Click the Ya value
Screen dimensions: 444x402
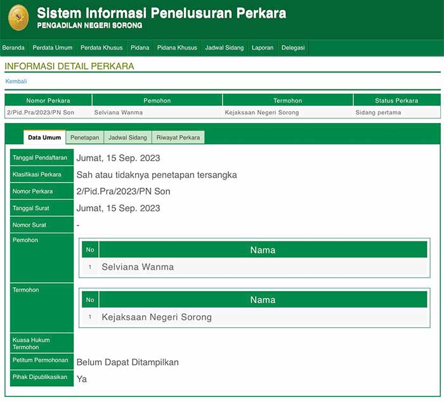(82, 379)
